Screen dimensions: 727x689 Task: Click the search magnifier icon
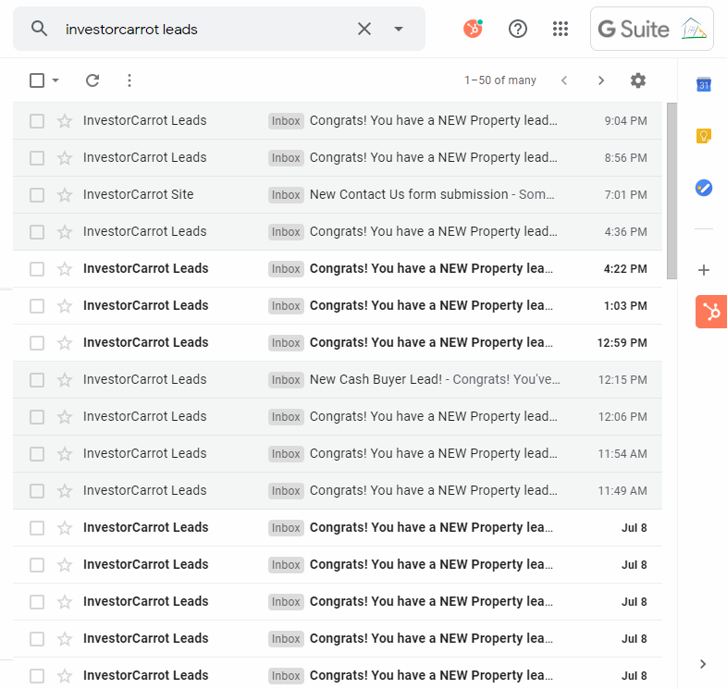[x=39, y=29]
